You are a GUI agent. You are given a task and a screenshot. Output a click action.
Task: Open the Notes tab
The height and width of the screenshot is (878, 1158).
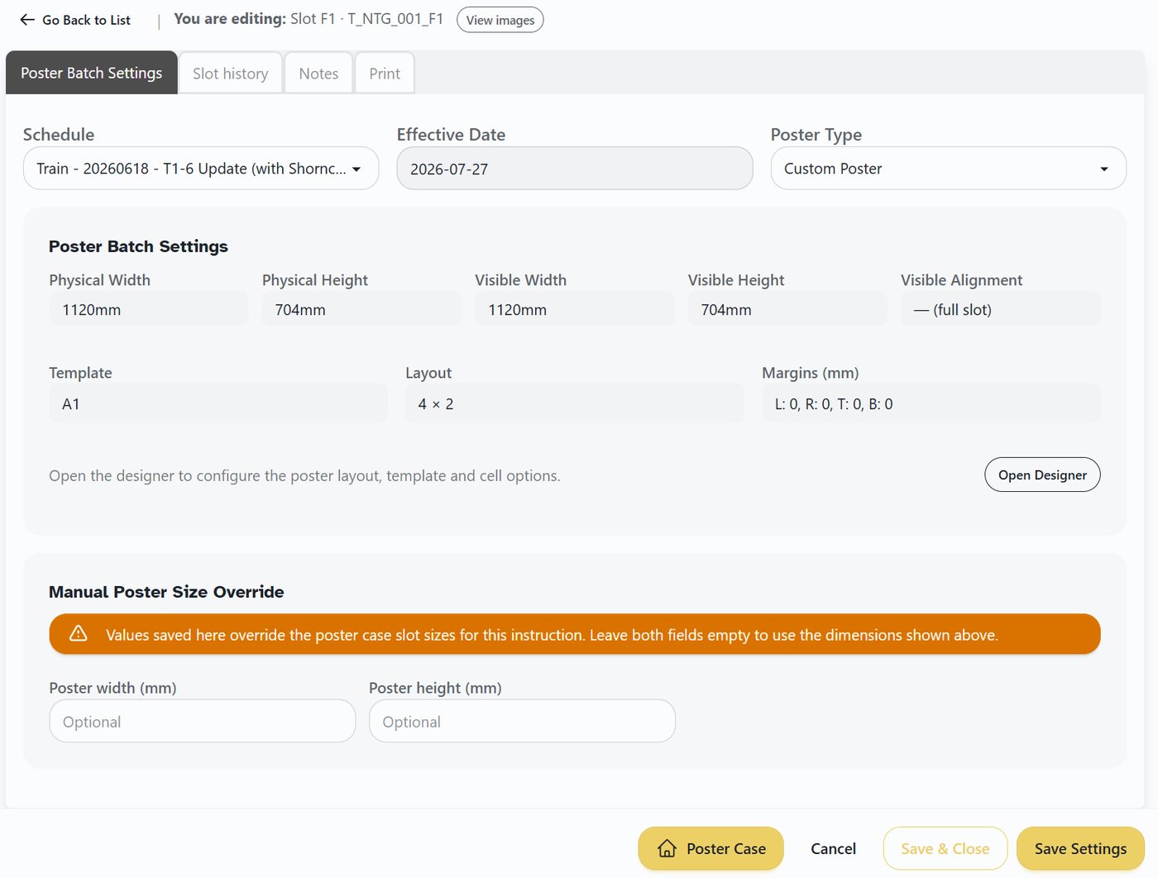(318, 74)
